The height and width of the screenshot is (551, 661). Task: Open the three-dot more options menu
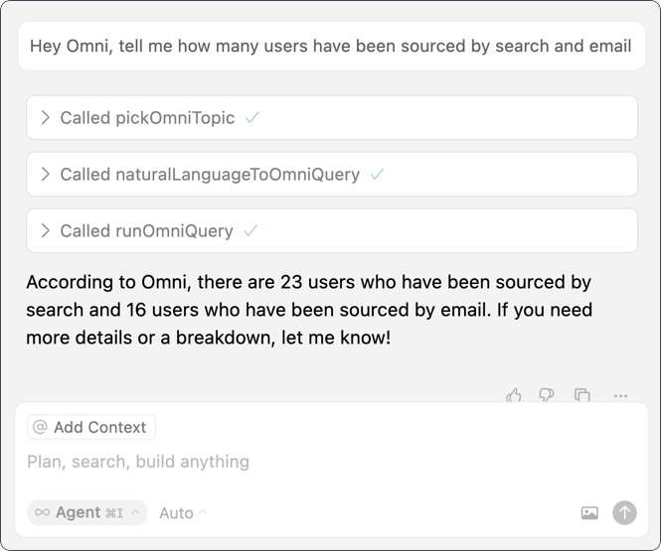click(620, 396)
